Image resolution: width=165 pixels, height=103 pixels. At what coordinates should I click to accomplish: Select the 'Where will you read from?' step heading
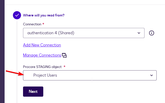point(44,15)
